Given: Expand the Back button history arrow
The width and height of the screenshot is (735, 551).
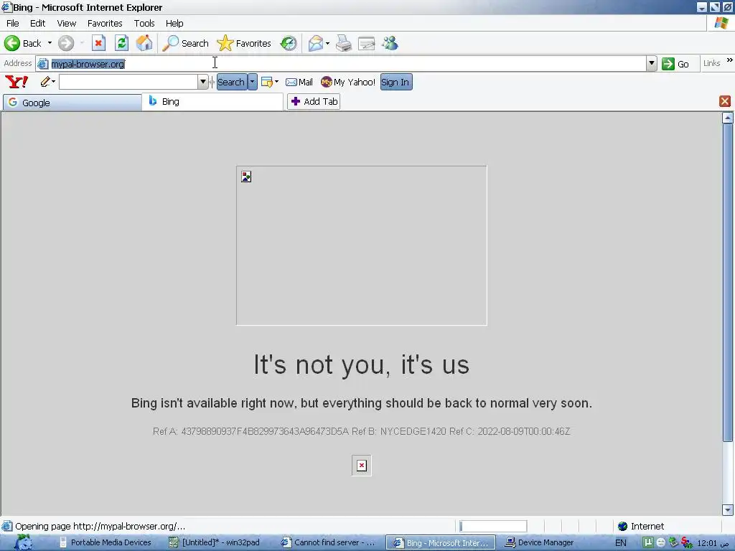Looking at the screenshot, I should (x=50, y=43).
